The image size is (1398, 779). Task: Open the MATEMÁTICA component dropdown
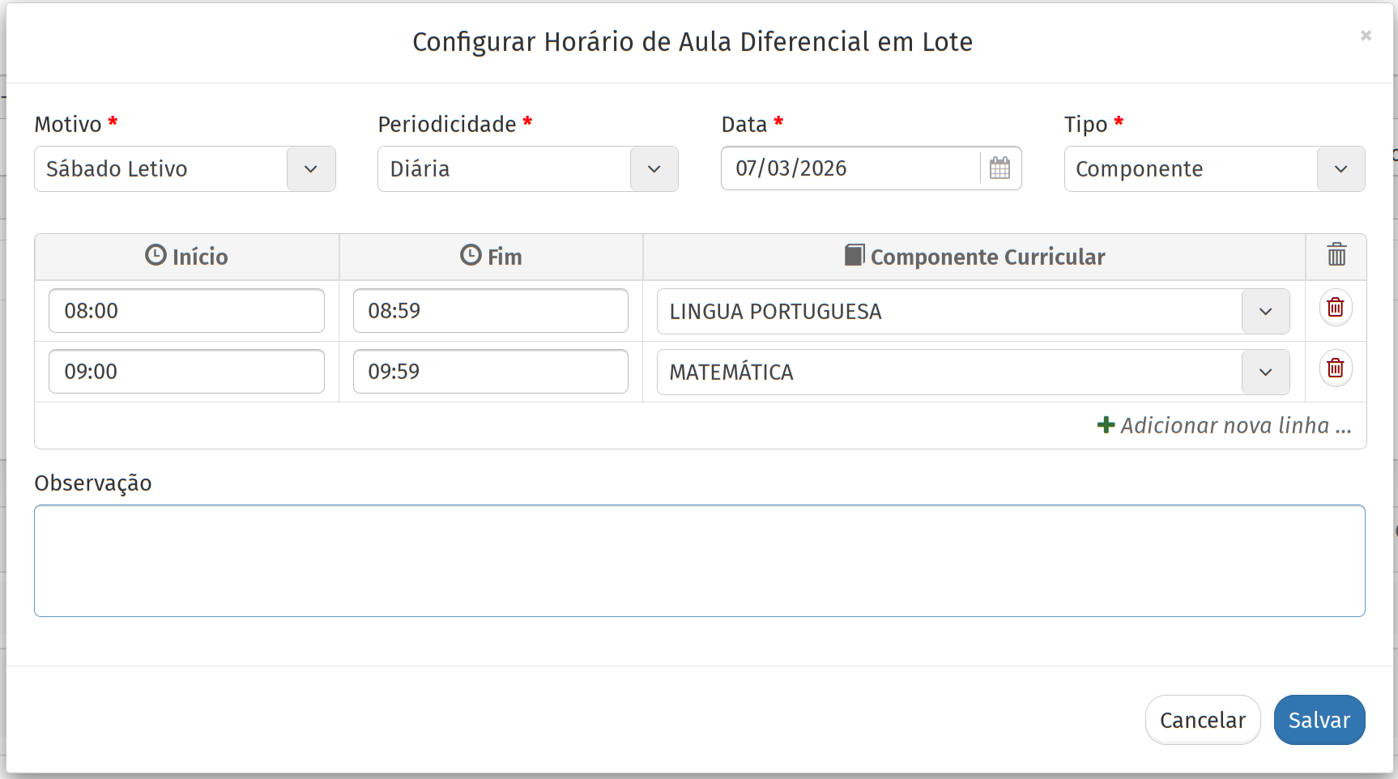pyautogui.click(x=1266, y=372)
